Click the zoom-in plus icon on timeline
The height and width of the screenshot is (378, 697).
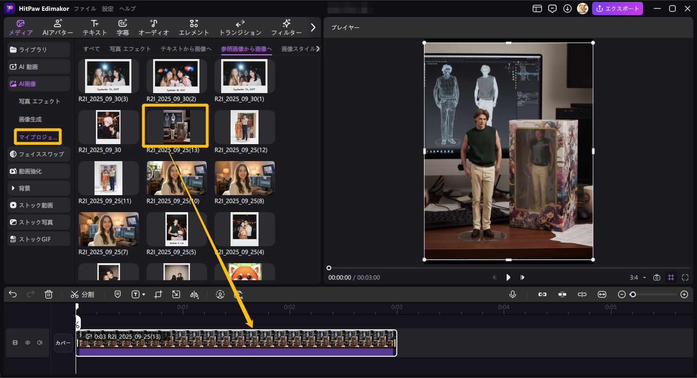coord(684,294)
